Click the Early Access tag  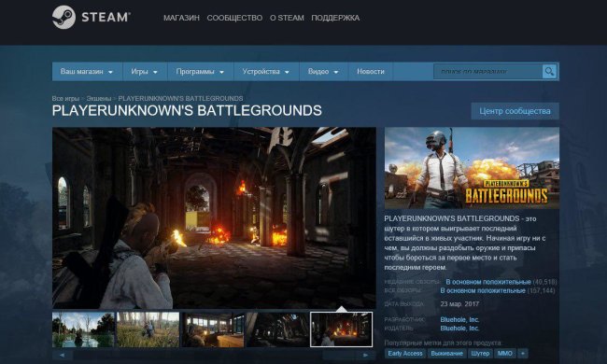tap(405, 353)
